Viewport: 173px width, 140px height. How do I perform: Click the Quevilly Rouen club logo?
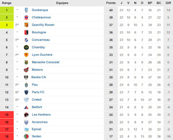point(26,25)
